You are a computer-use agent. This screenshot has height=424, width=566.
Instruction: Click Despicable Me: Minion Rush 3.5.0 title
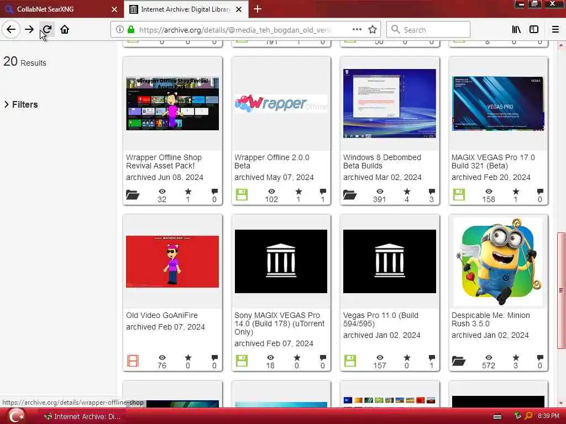(491, 320)
